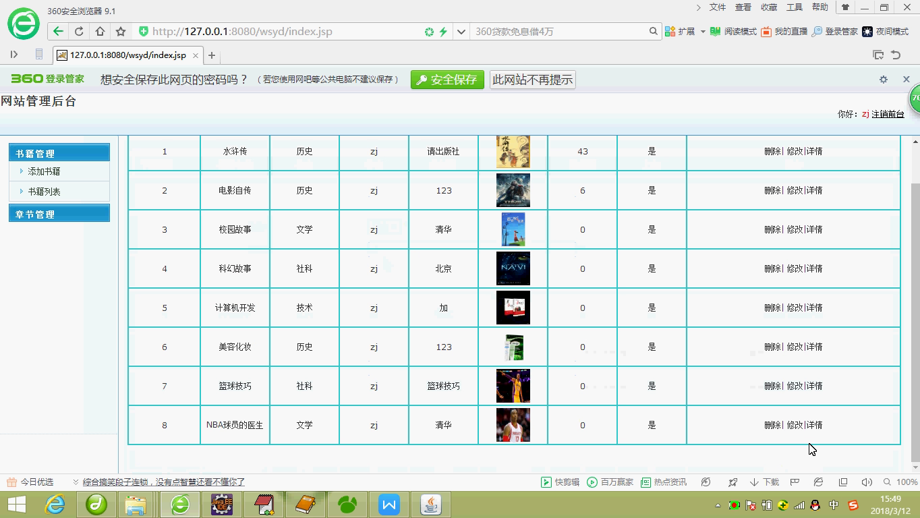Click 删除 for the 水浒传 row
920x518 pixels.
tap(772, 151)
